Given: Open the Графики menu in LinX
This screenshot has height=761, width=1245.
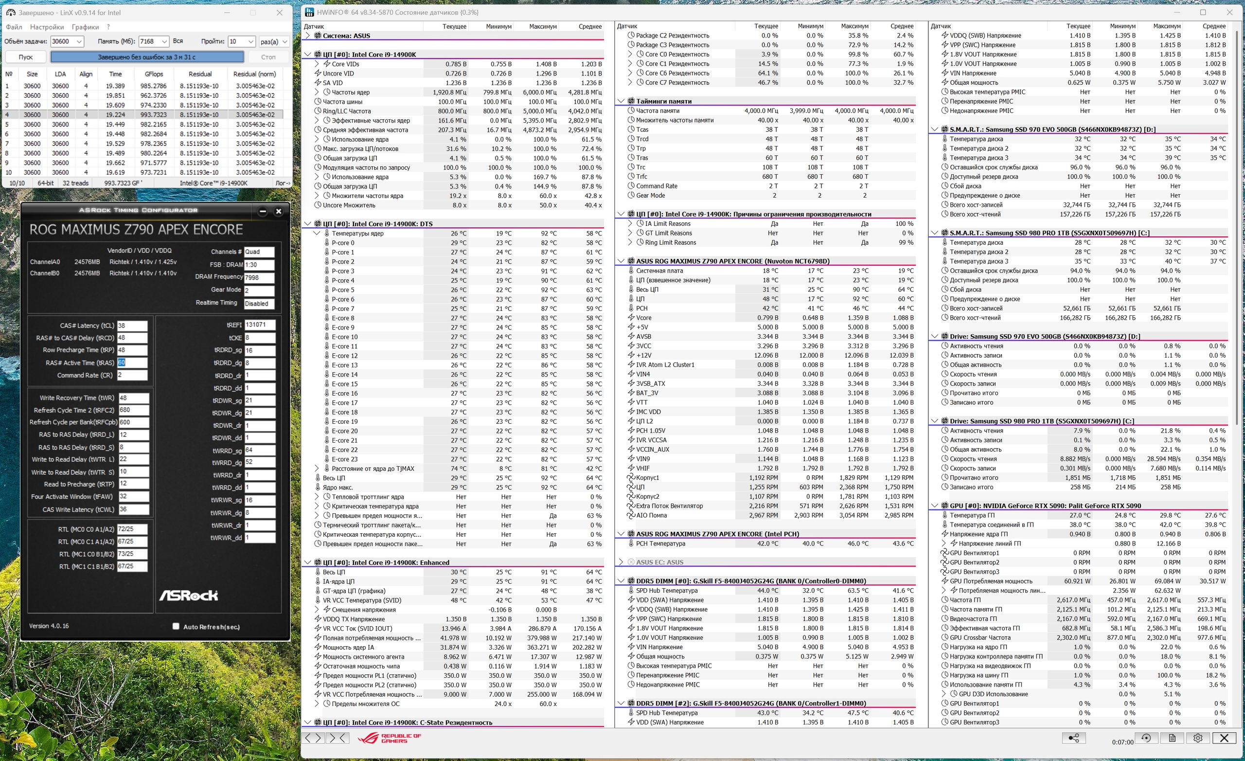Looking at the screenshot, I should pos(85,27).
